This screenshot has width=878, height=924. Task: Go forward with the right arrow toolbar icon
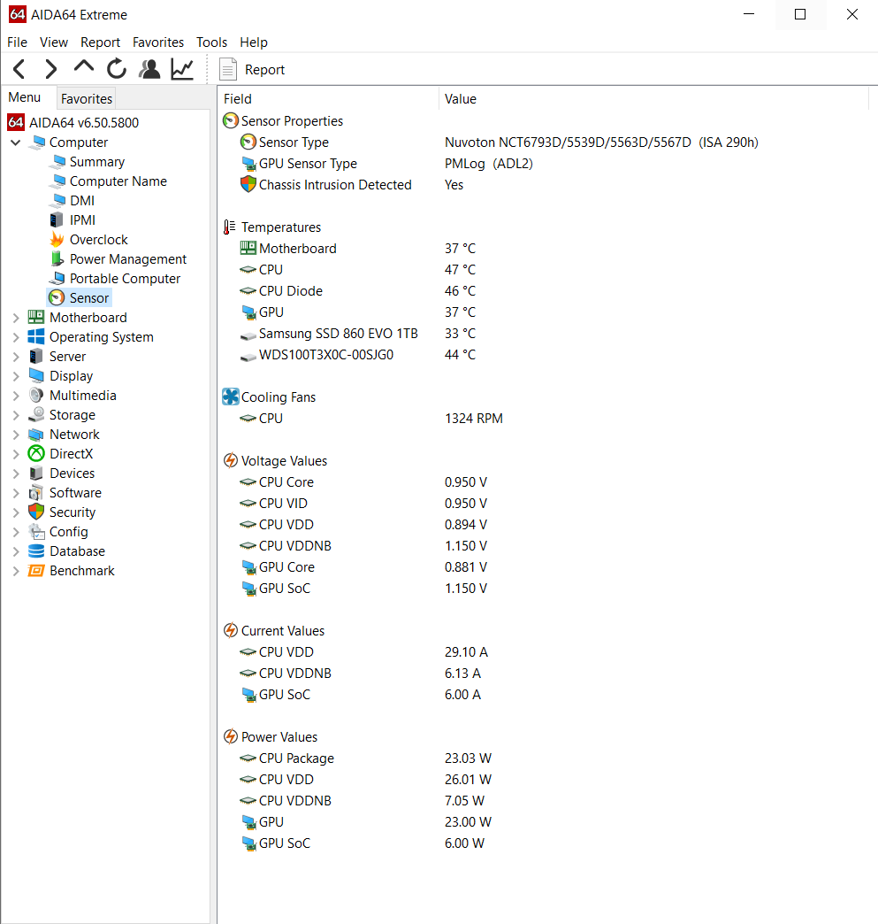(x=51, y=69)
